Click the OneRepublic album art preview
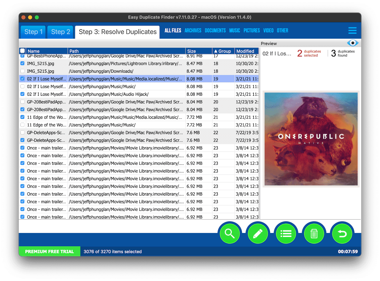This screenshot has height=281, width=380. [x=311, y=139]
